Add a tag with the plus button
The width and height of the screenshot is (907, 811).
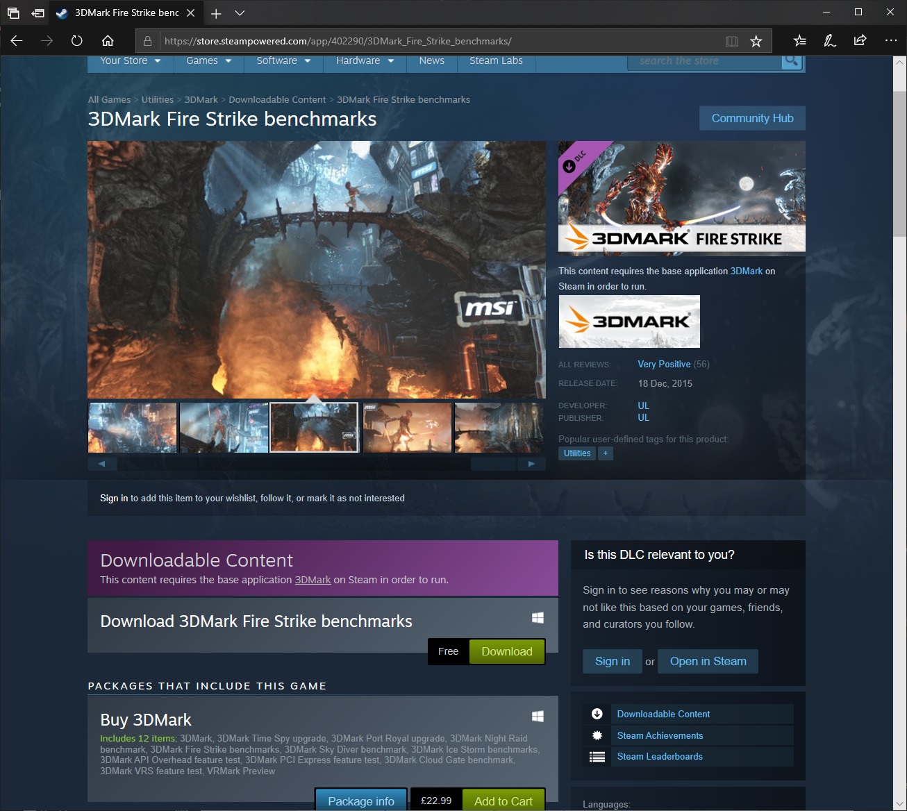[x=606, y=453]
